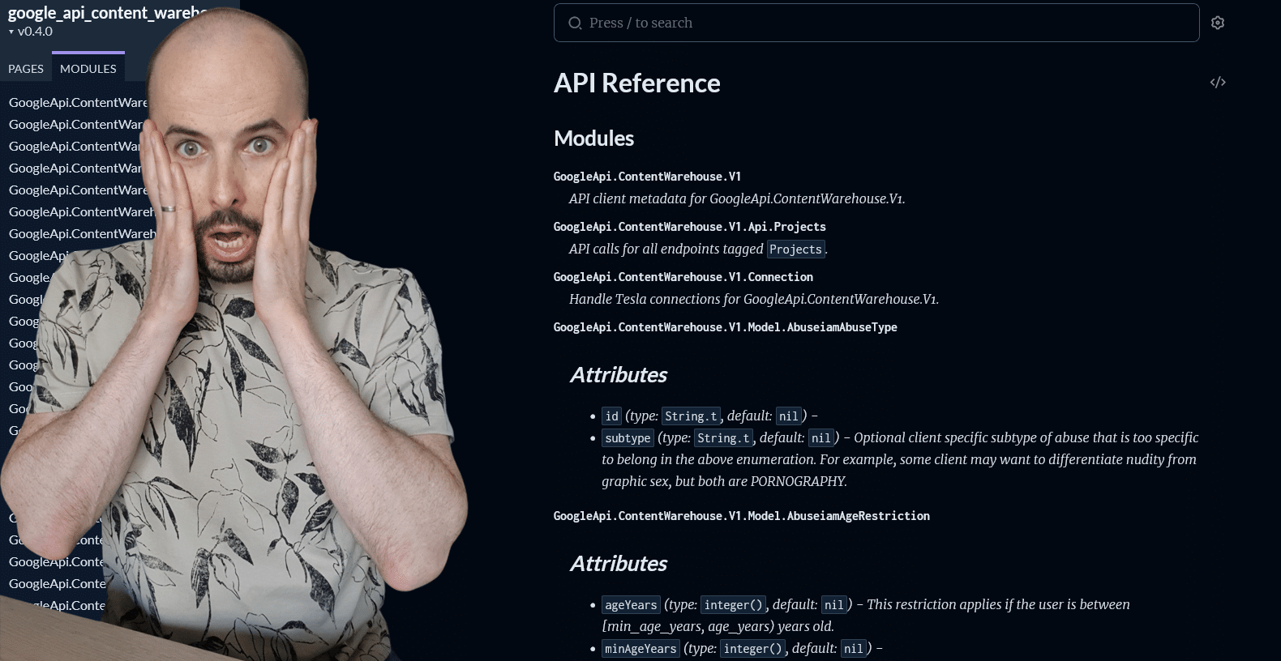Focus the "Press / to search" field
Image resolution: width=1281 pixels, height=661 pixels.
(876, 23)
